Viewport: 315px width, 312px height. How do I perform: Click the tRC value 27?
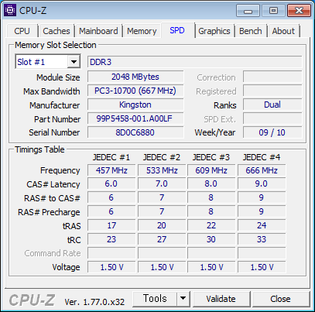pos(162,239)
